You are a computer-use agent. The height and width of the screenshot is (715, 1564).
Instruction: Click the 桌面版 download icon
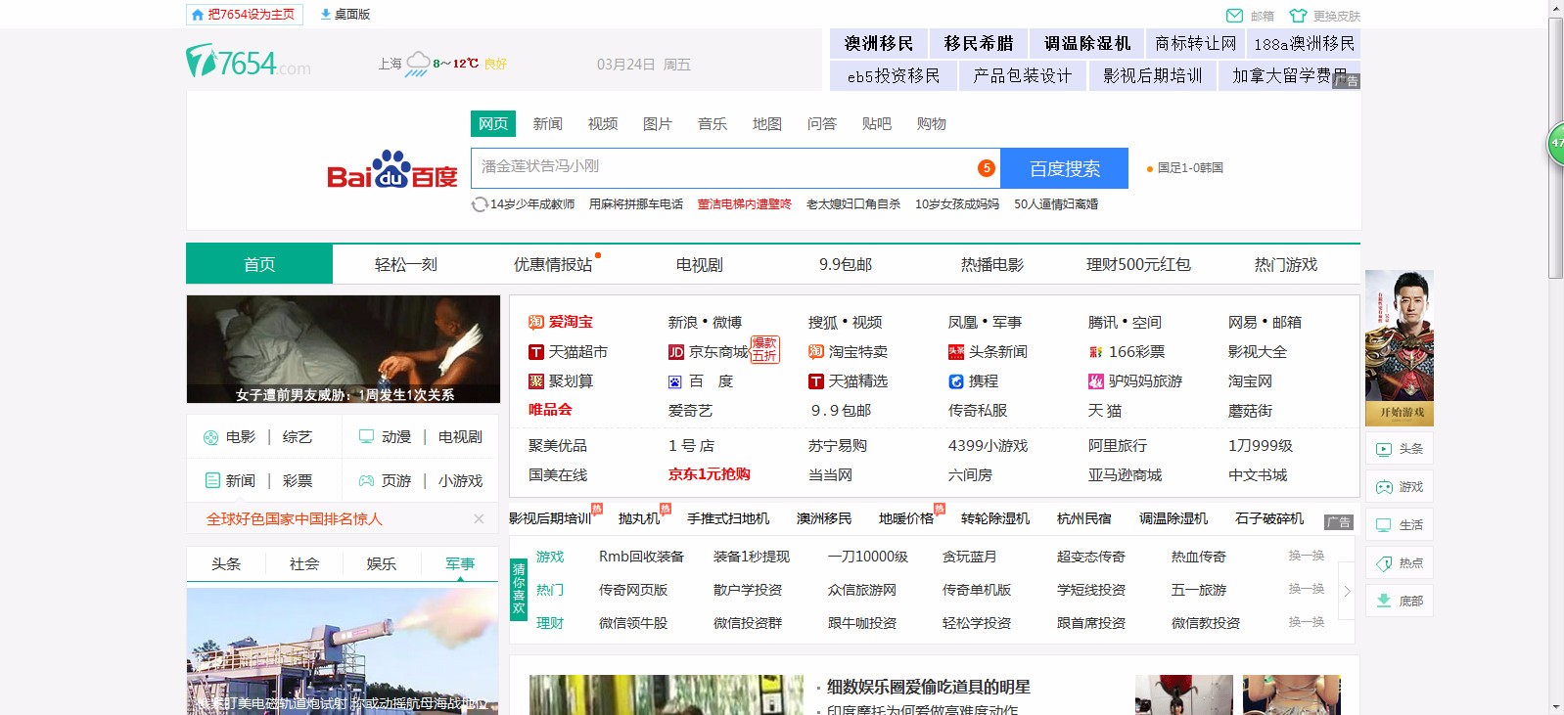click(x=325, y=15)
